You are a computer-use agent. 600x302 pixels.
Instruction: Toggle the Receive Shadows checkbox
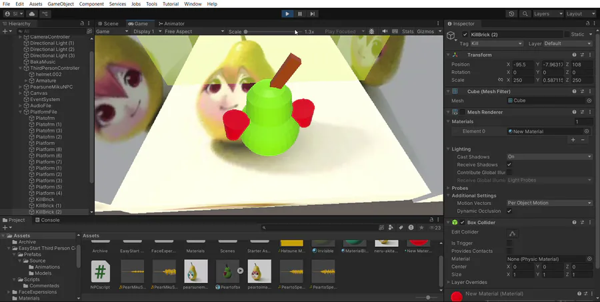509,164
